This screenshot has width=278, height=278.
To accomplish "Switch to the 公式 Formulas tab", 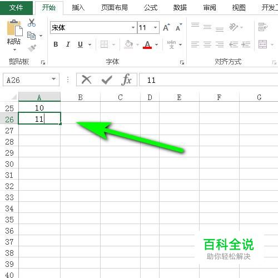I will 151,8.
